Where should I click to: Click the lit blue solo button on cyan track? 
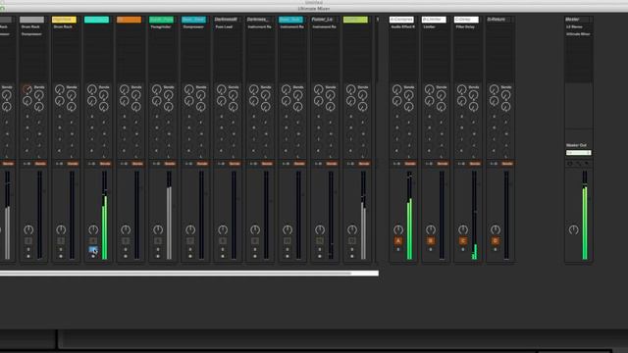(x=93, y=250)
